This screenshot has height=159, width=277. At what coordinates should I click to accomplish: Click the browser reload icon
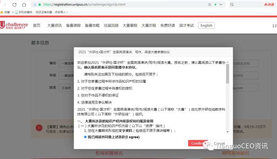(15, 5)
